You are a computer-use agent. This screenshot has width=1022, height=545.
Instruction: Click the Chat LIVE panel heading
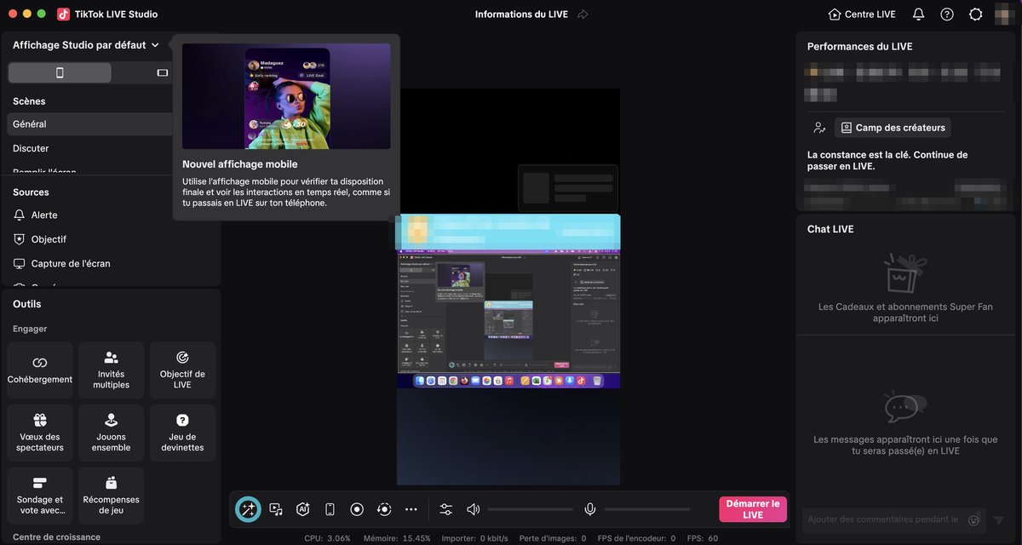point(830,229)
